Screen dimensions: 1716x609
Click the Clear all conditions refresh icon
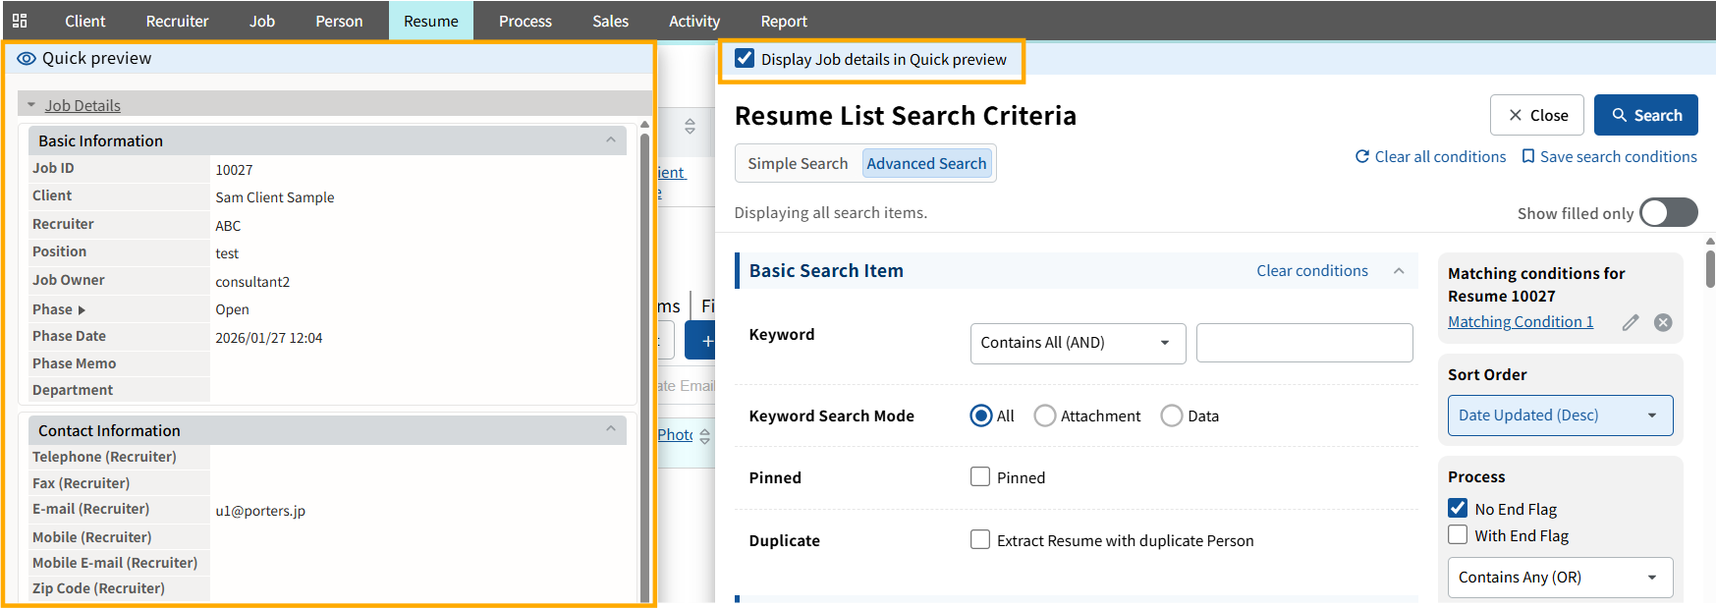click(1362, 157)
